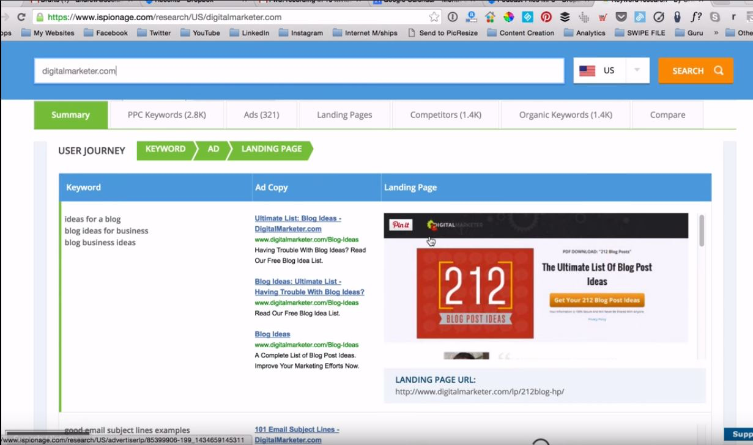The image size is (753, 445).
Task: Open the Internet M/ships bookmarks folder
Action: tap(365, 33)
